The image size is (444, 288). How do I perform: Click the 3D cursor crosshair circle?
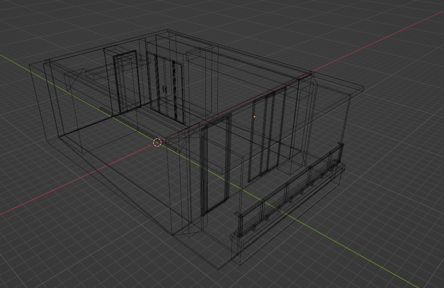[157, 142]
